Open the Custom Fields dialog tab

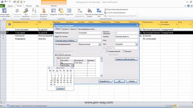pyautogui.click(x=86, y=29)
